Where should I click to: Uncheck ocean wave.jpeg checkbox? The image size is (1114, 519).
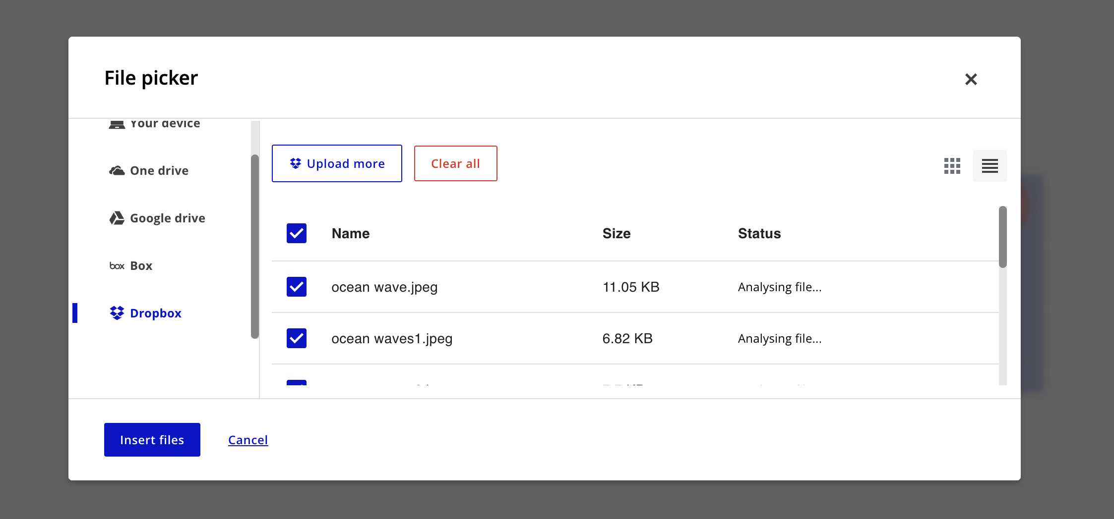[x=297, y=287]
